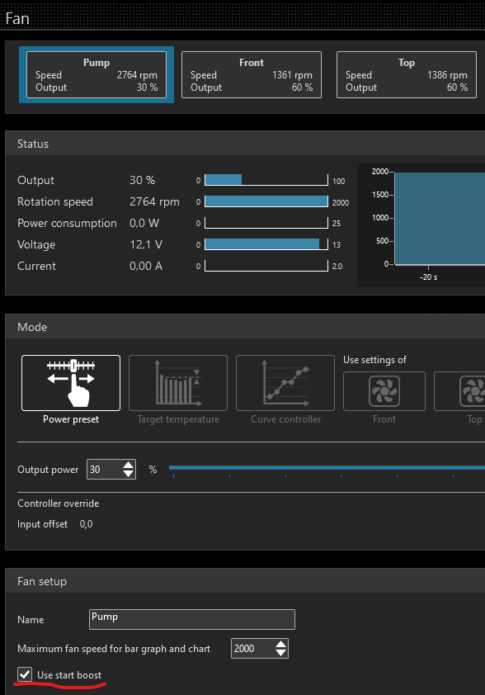
Task: Choose the Curve controller mode icon
Action: tap(285, 383)
